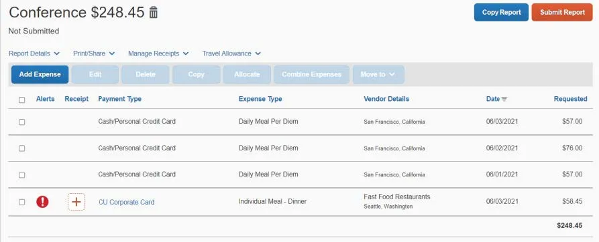Click the Edit button

(x=95, y=75)
